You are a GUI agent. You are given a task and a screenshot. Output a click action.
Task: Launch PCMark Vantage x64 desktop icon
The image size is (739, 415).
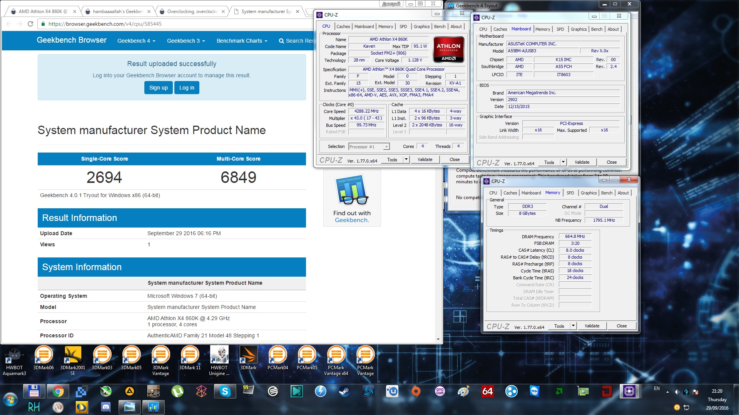pos(336,360)
